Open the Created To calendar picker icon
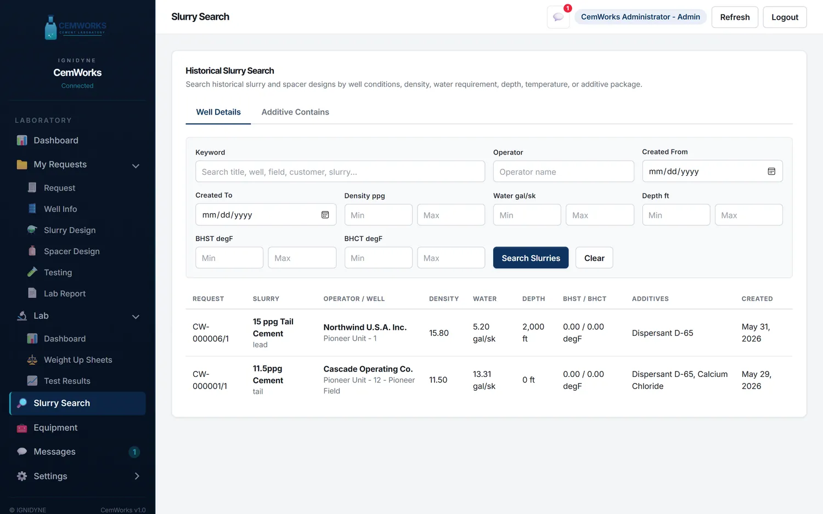This screenshot has height=514, width=823. coord(325,215)
